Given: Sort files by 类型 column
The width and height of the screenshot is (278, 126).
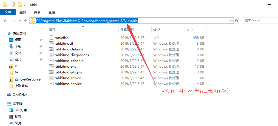Looking at the screenshot, I should point(157,29).
